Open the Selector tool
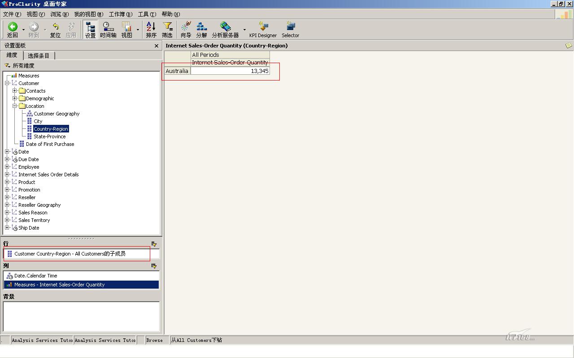The width and height of the screenshot is (574, 358). point(291,30)
